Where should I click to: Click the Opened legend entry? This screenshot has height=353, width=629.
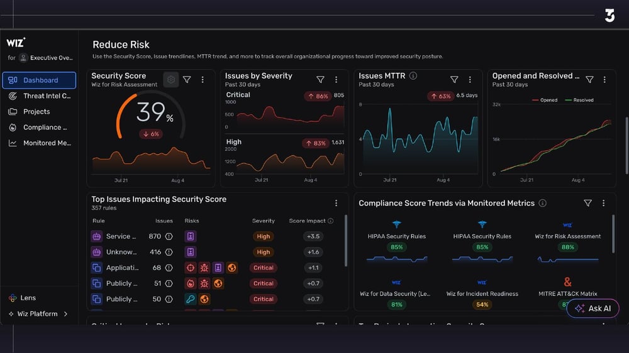point(544,100)
